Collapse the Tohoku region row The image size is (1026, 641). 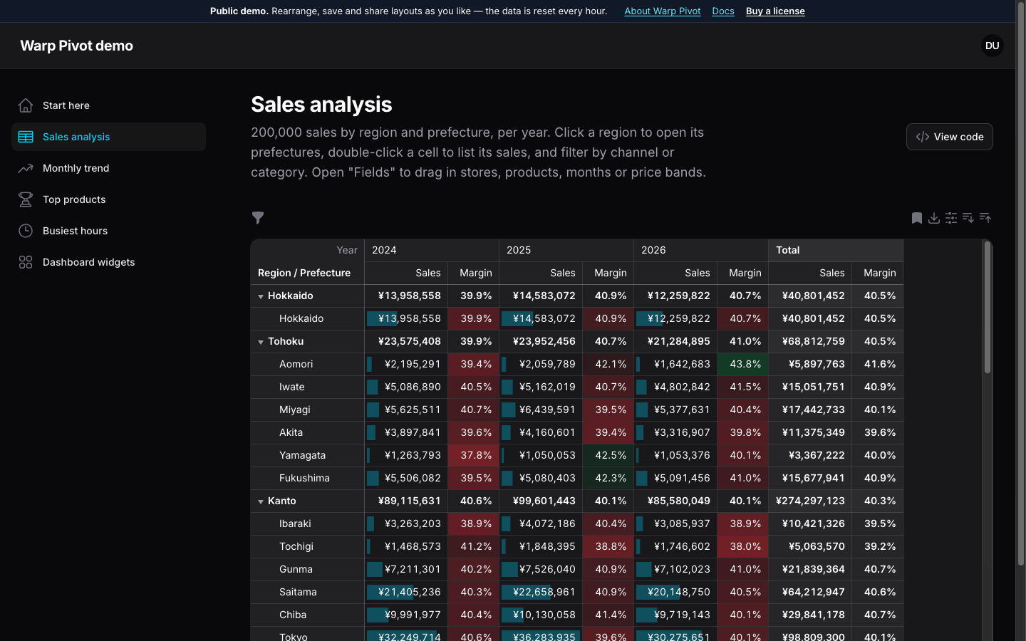pos(261,342)
